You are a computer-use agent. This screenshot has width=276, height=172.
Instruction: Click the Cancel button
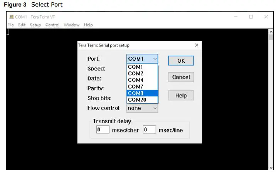[181, 77]
